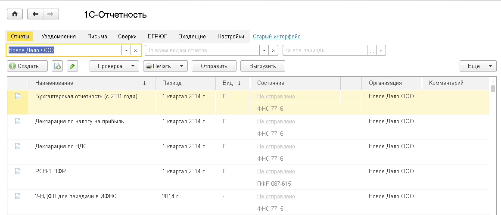The image size is (501, 215).
Task: Open period selection ellipsis button
Action: [x=371, y=50]
